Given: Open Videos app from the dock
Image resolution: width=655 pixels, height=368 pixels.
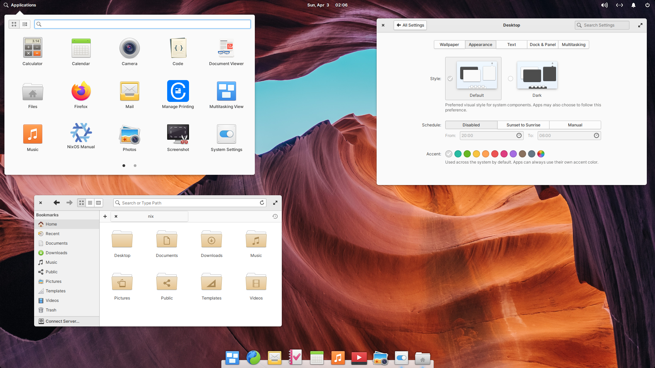Looking at the screenshot, I should tap(359, 358).
